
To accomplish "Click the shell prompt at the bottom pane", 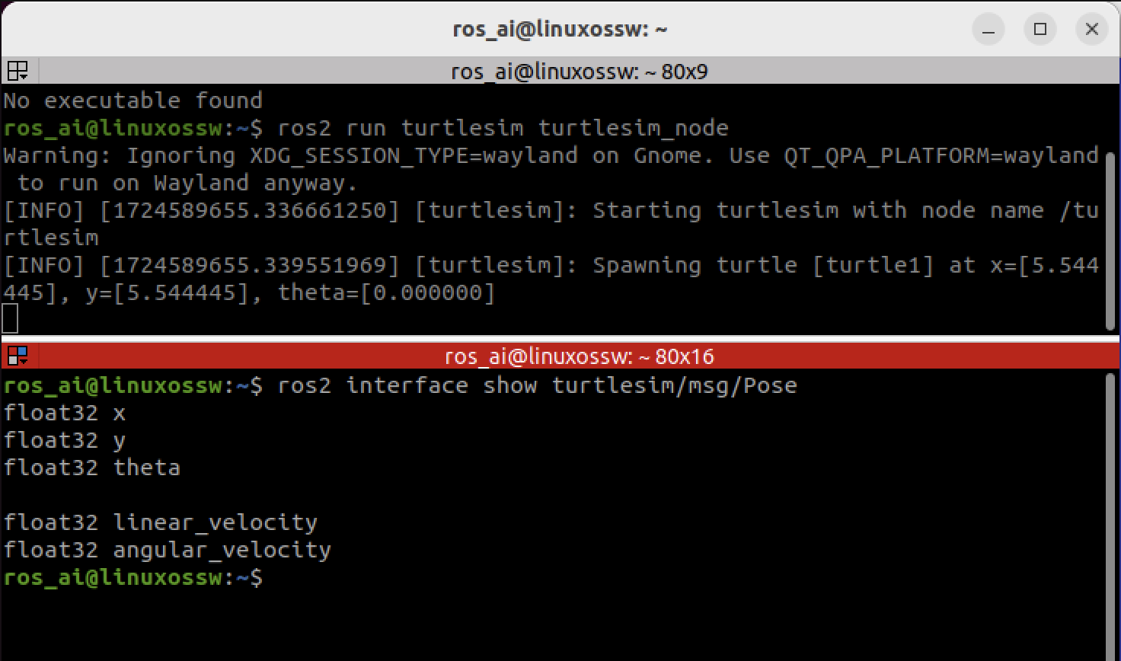I will pos(134,577).
